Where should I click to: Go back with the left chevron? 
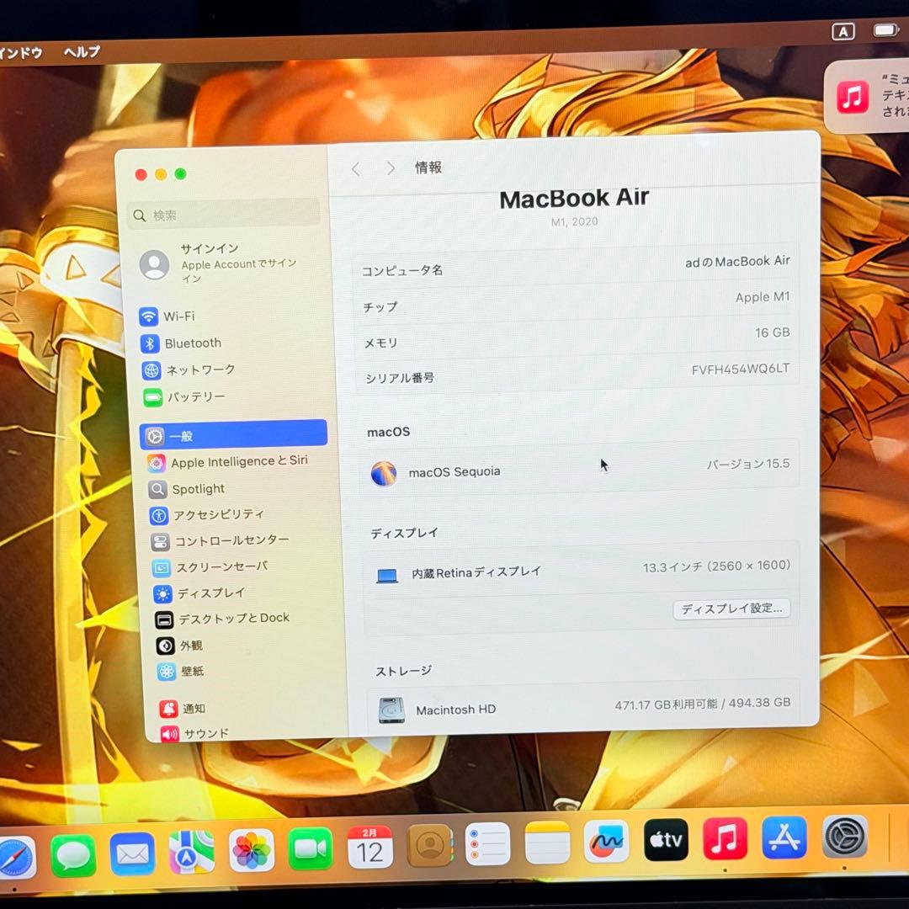[356, 169]
